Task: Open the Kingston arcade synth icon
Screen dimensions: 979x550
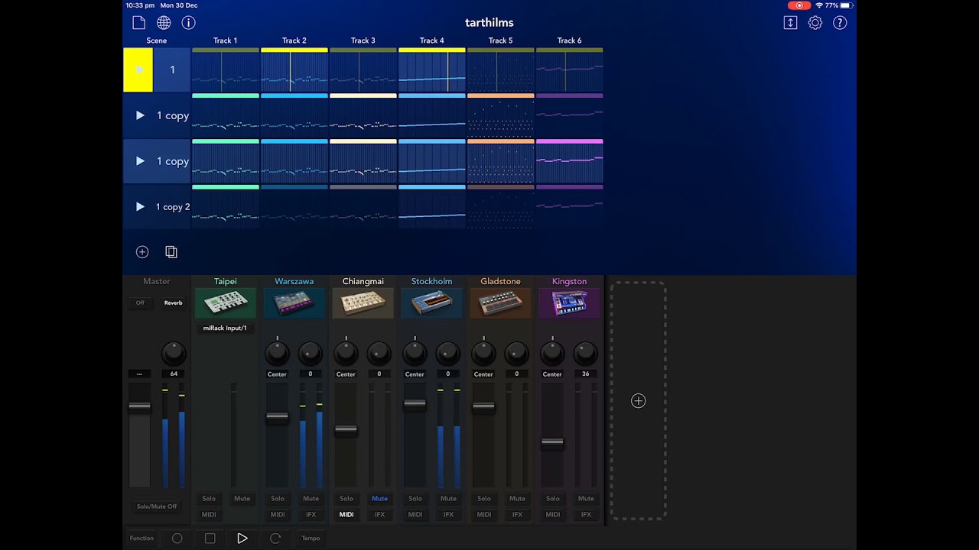Action: 570,302
